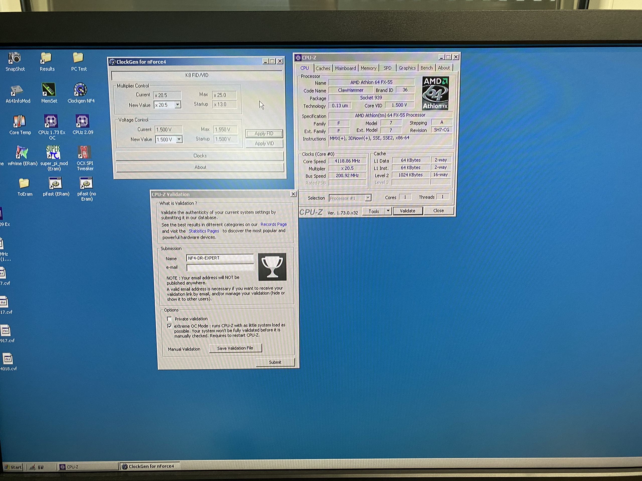Open the Start menu
Image resolution: width=642 pixels, height=481 pixels.
(x=13, y=467)
